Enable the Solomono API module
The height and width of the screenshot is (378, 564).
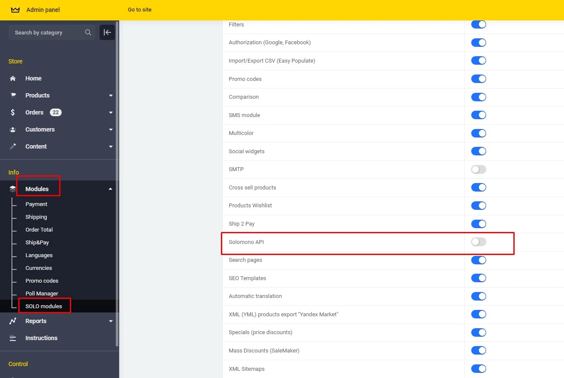click(478, 242)
